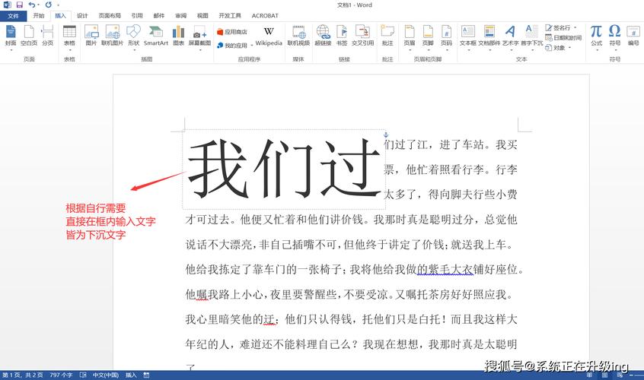
Task: Insert a SmartArt graphic
Action: [155, 35]
